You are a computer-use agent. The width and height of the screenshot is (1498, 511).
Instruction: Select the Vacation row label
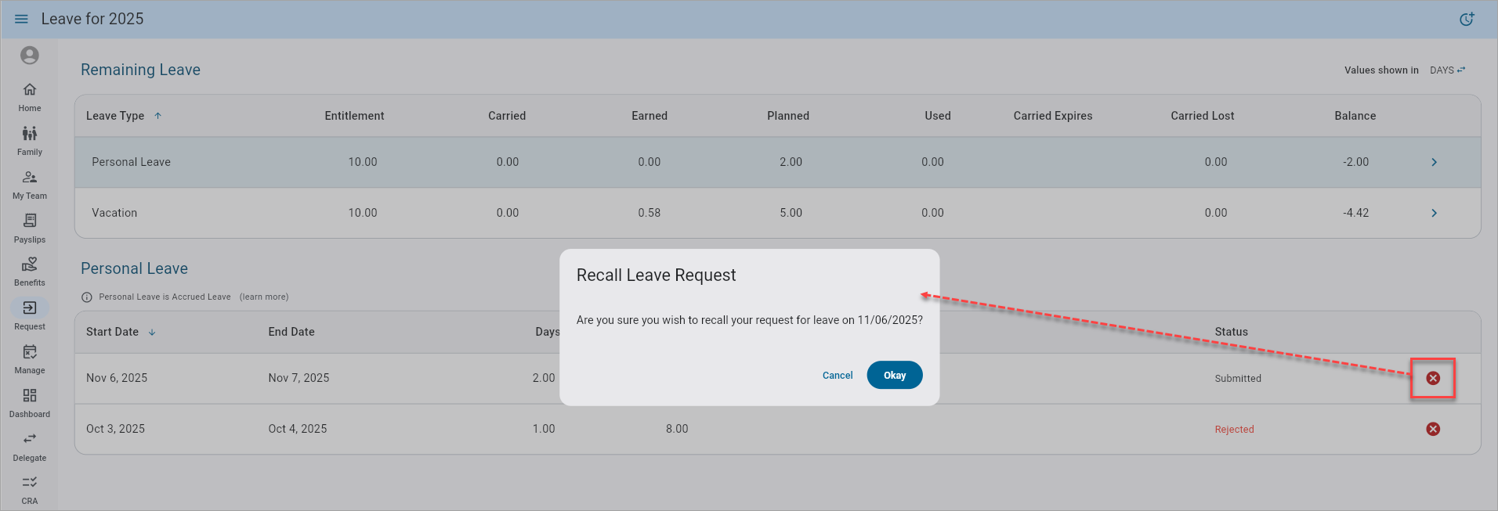tap(114, 213)
